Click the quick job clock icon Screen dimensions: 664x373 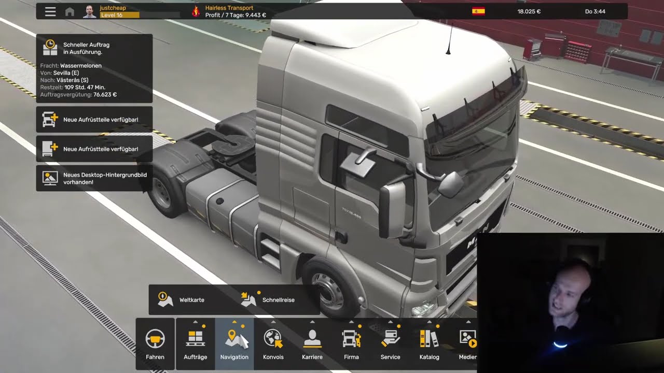pyautogui.click(x=50, y=48)
